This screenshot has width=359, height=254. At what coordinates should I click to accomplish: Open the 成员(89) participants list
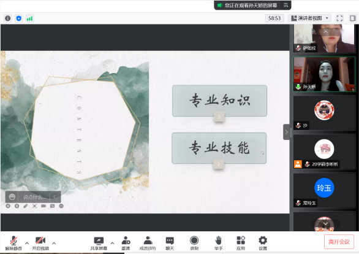pos(148,243)
